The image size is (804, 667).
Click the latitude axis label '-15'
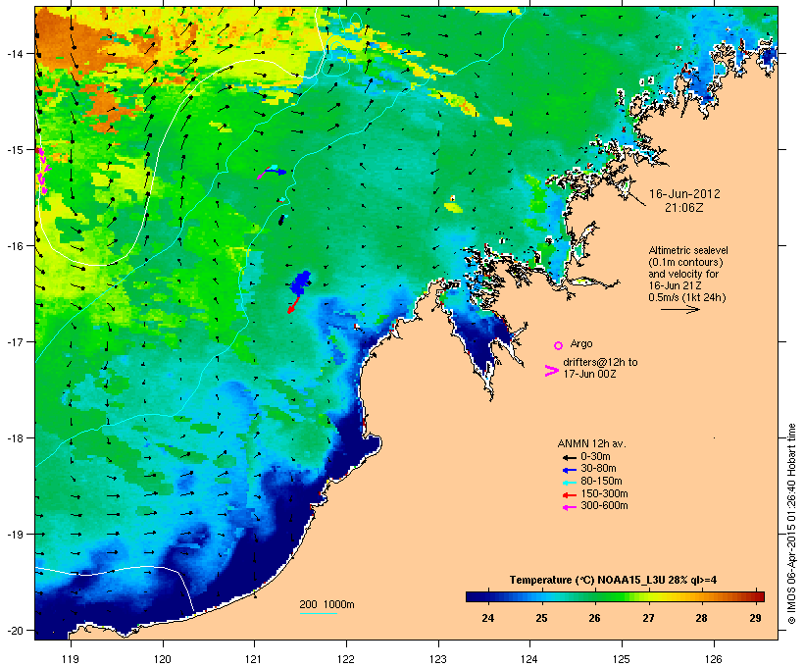pos(15,150)
